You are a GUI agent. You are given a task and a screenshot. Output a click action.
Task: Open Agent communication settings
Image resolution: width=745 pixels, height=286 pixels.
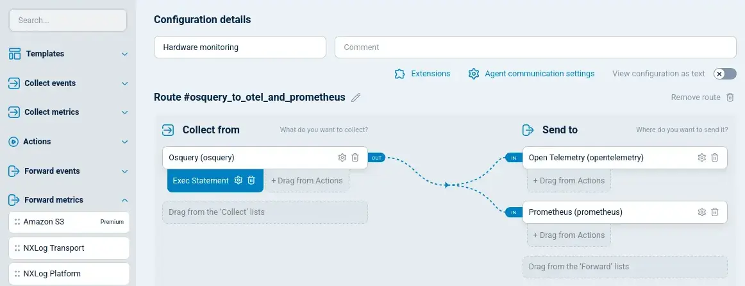coord(532,74)
